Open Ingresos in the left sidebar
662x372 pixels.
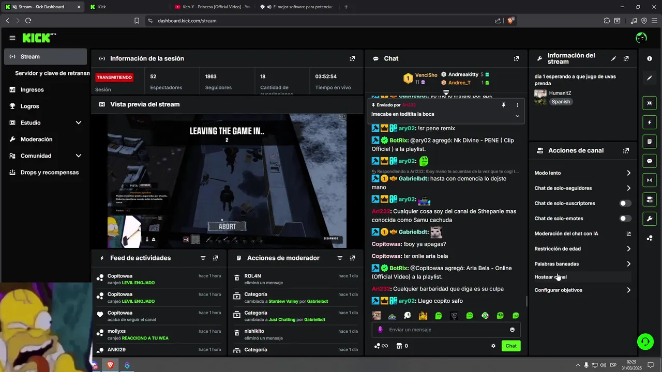coord(46,90)
